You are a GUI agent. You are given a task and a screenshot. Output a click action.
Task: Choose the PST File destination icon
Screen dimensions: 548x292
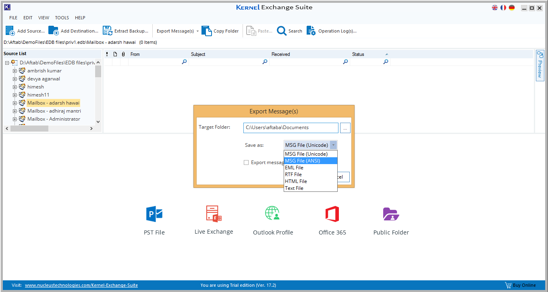pyautogui.click(x=154, y=214)
